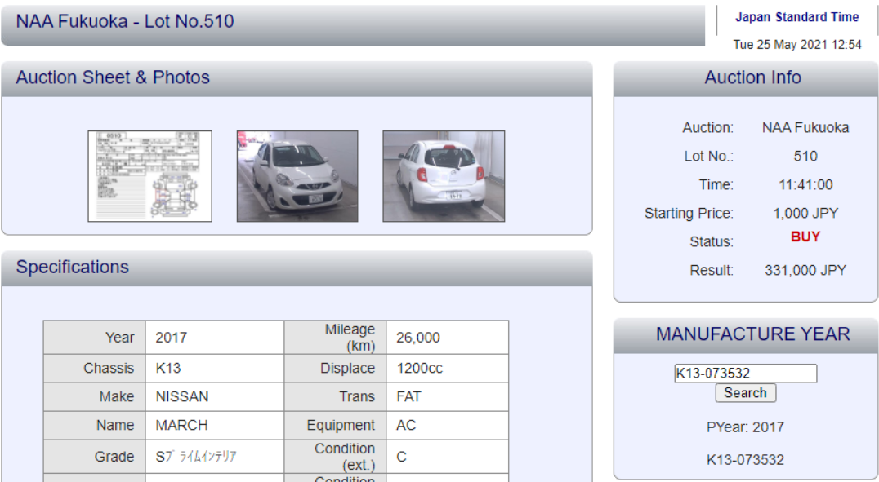Image resolution: width=879 pixels, height=482 pixels.
Task: Click the Name label cell
Action: point(94,426)
